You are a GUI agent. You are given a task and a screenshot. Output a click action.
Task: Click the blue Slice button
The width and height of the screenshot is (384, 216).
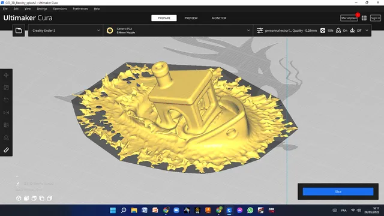tap(338, 191)
